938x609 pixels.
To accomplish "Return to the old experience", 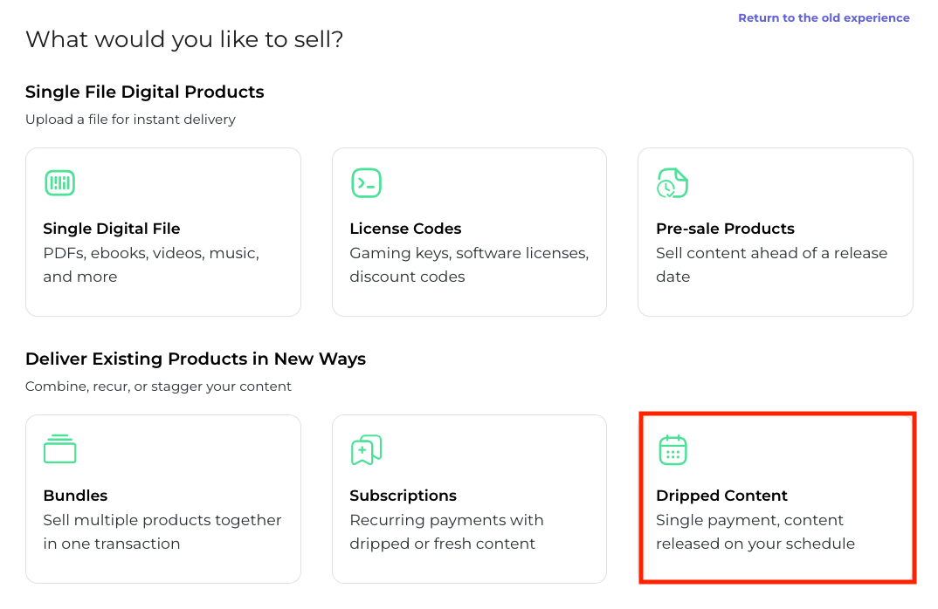I will pyautogui.click(x=824, y=17).
